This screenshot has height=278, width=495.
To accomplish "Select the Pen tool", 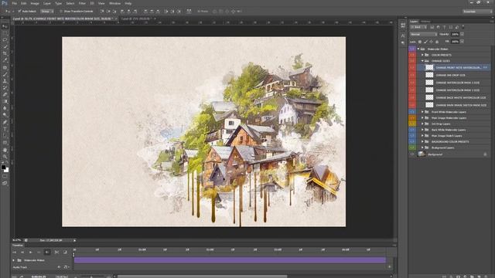I will tap(5, 122).
